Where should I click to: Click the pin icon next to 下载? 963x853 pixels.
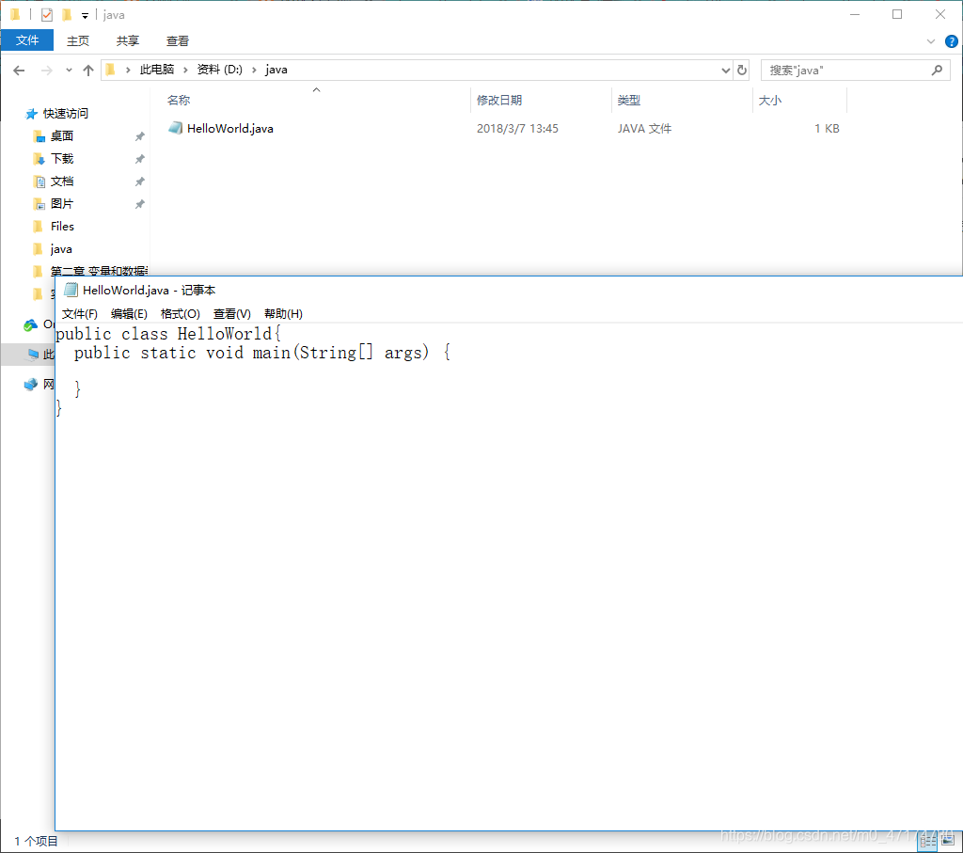click(139, 159)
